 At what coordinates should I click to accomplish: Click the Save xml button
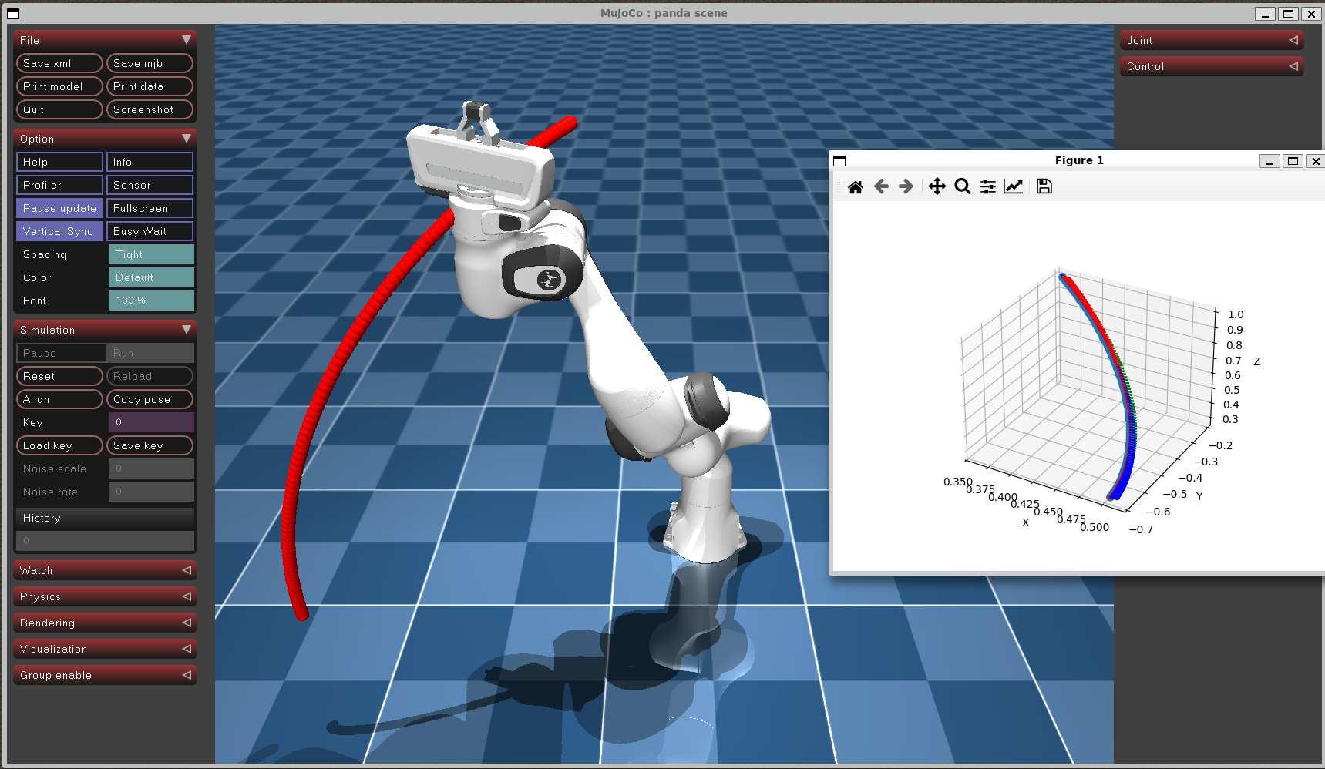pyautogui.click(x=59, y=63)
